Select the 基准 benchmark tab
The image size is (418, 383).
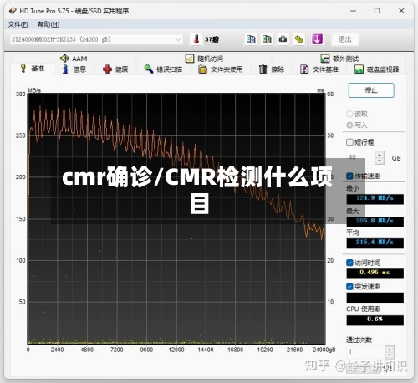coord(33,69)
